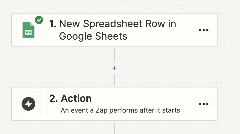Viewport: 240px width, 134px height.
Task: Click the arrowhead pointing to Action step
Action: click(114, 84)
